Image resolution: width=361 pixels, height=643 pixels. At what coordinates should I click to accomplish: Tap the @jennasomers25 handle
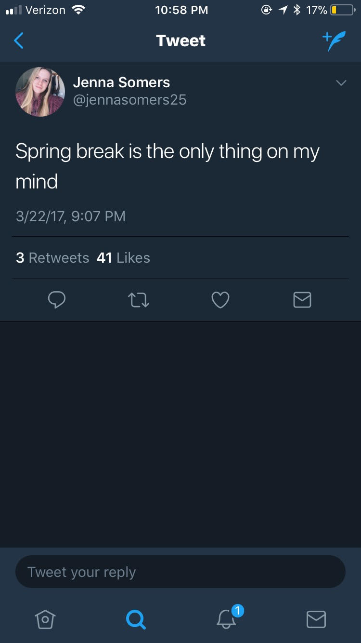pyautogui.click(x=129, y=100)
